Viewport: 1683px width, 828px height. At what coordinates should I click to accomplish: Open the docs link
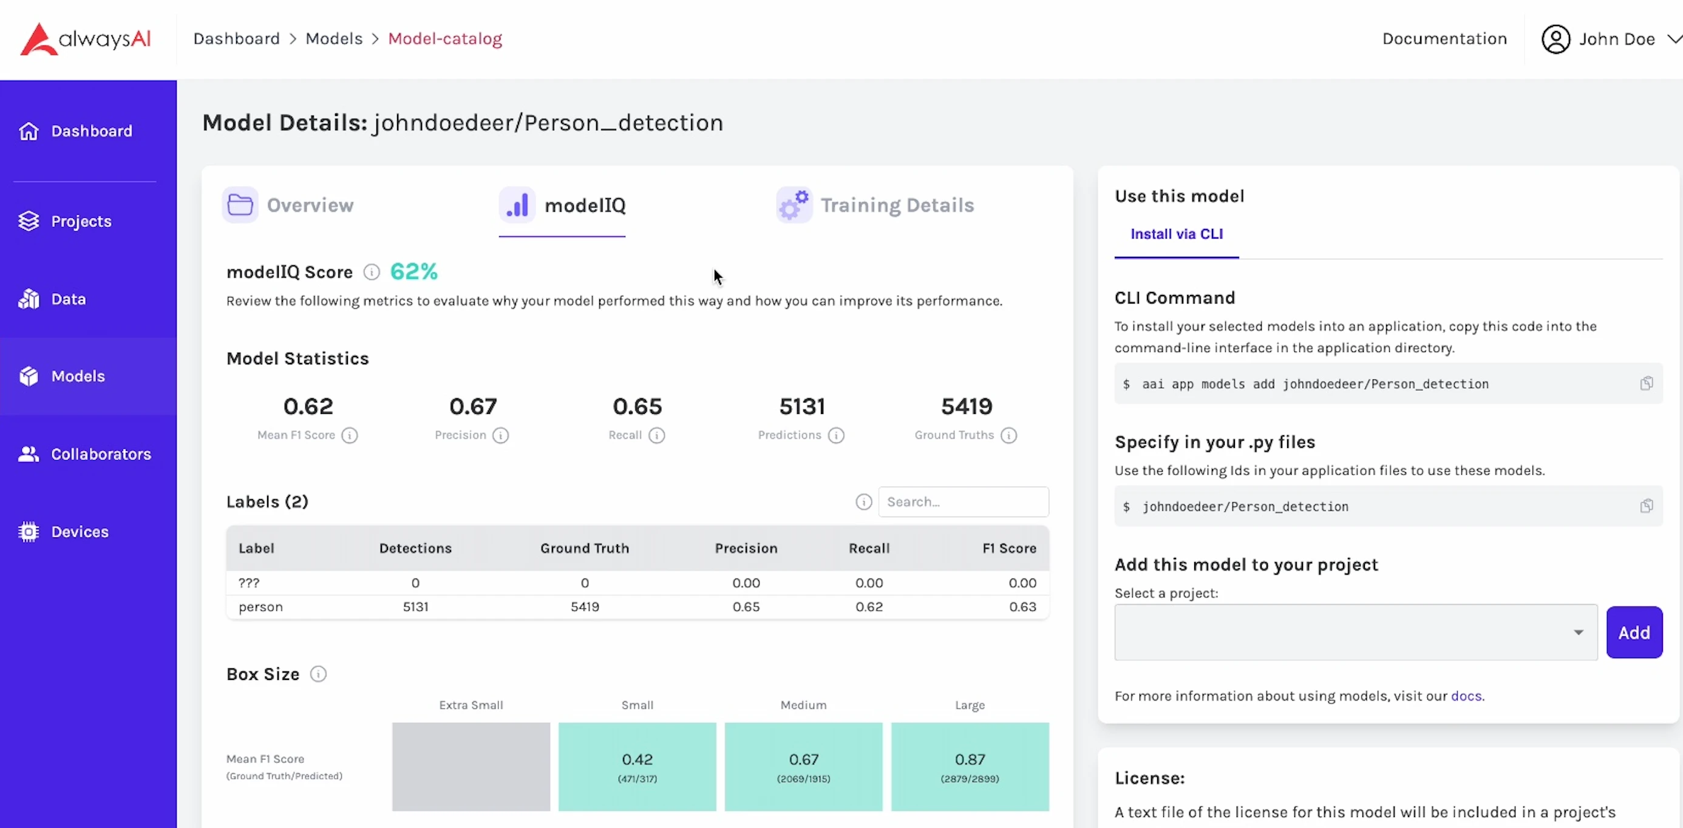point(1466,696)
